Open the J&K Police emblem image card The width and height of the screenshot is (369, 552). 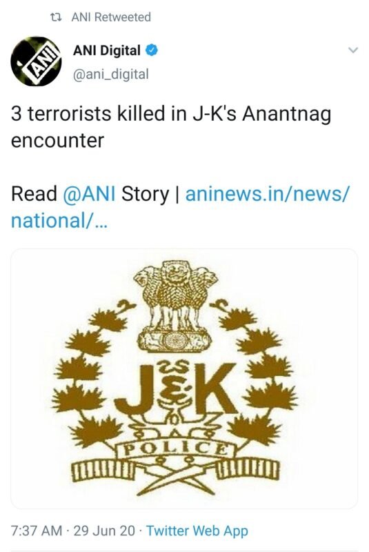184,379
